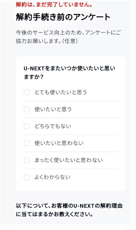Select the よくわからない radio button
This screenshot has width=136, height=230.
pyautogui.click(x=27, y=177)
